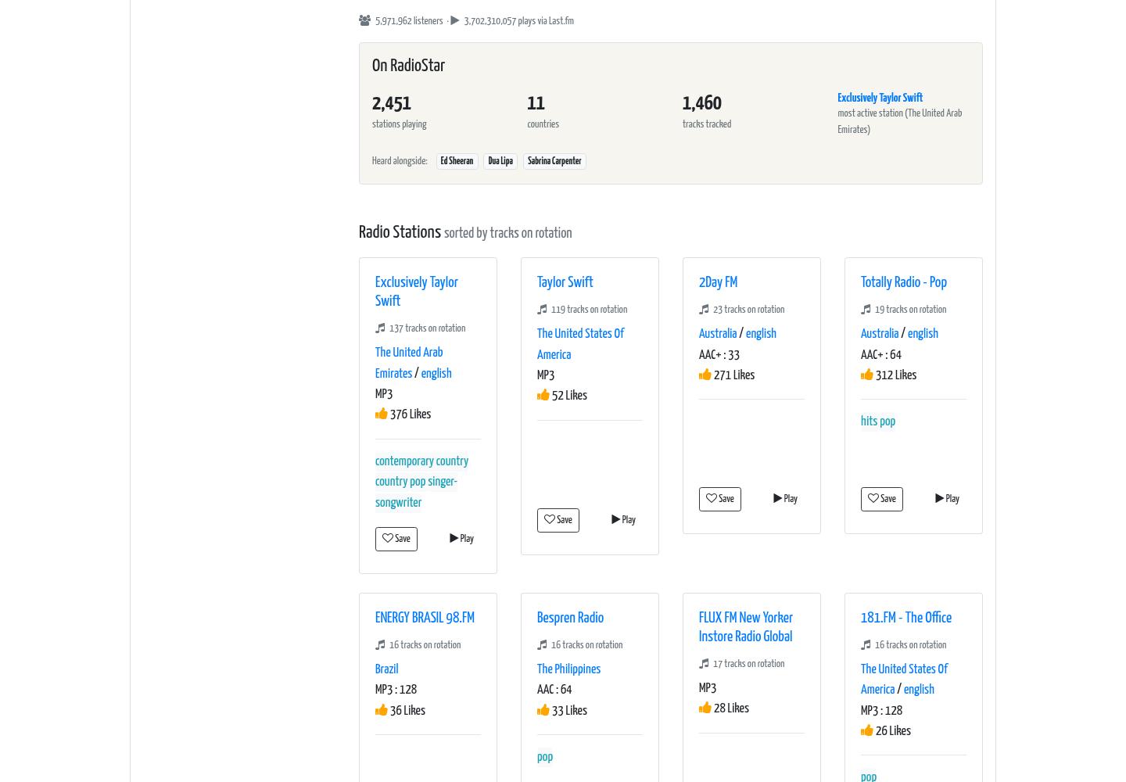Open Australia link on 2Day FM card
Image resolution: width=1126 pixels, height=782 pixels.
point(718,333)
